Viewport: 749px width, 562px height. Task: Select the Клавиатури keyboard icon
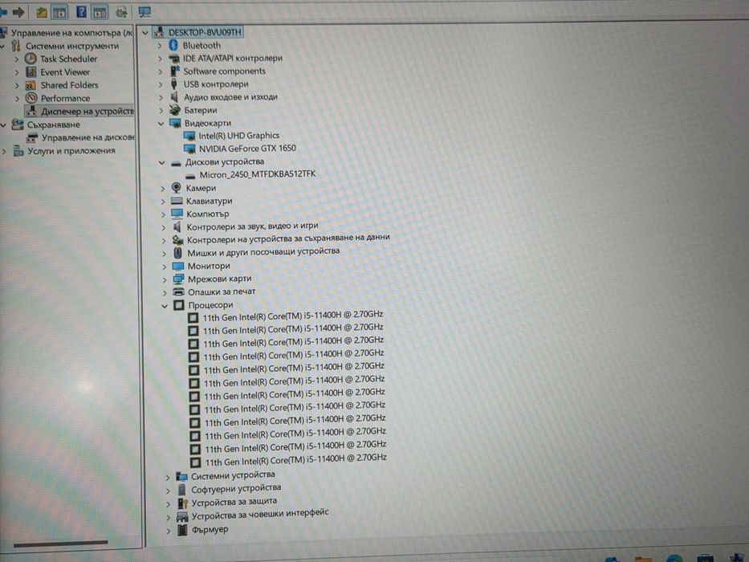tap(177, 202)
